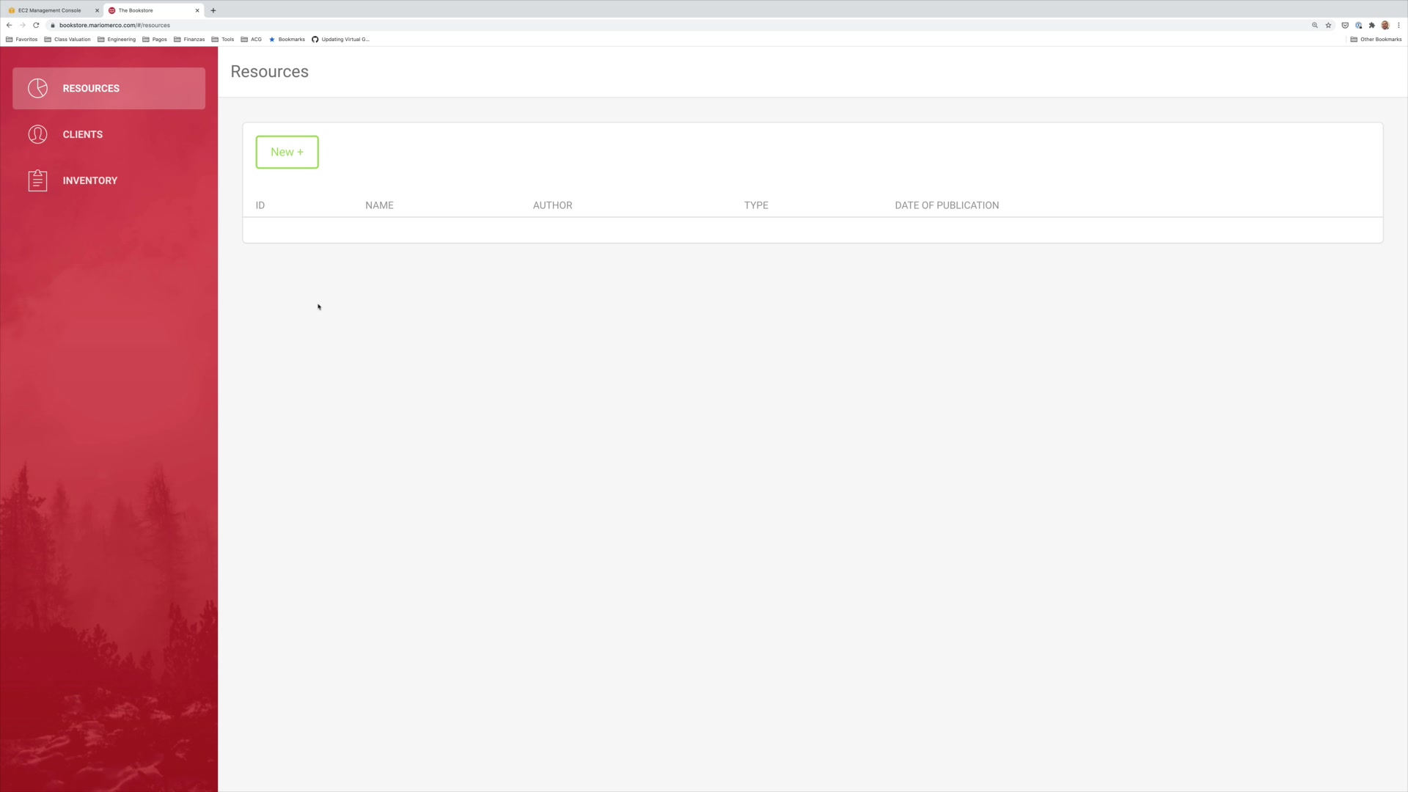Screen dimensions: 1408x792
Task: Click the Resources pie chart icon
Action: tap(37, 88)
